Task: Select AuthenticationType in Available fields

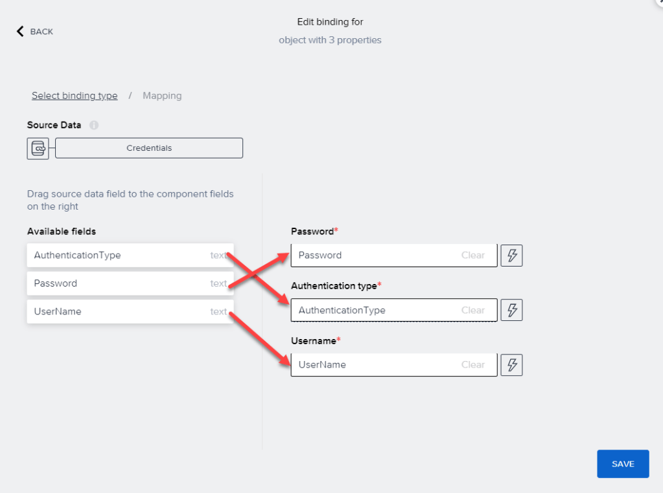Action: pyautogui.click(x=117, y=256)
